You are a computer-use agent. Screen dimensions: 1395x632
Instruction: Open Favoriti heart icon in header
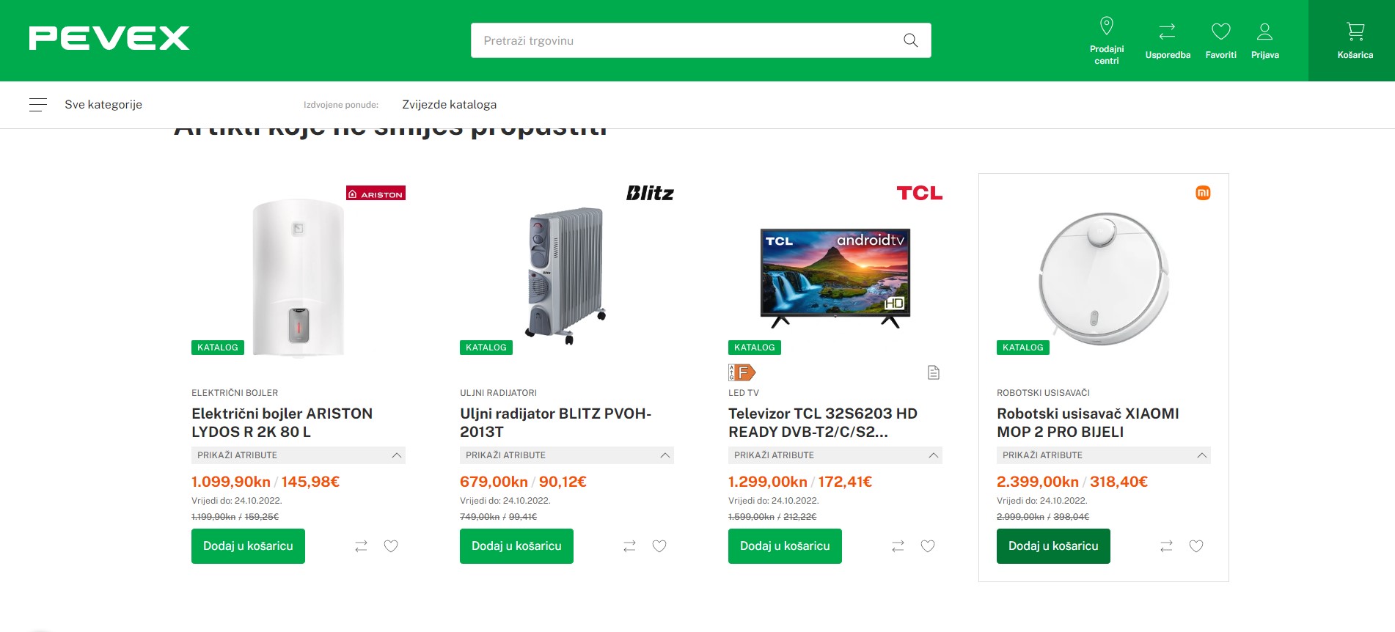tap(1220, 40)
